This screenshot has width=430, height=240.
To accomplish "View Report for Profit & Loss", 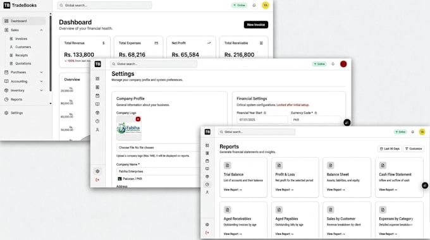I will [285, 189].
